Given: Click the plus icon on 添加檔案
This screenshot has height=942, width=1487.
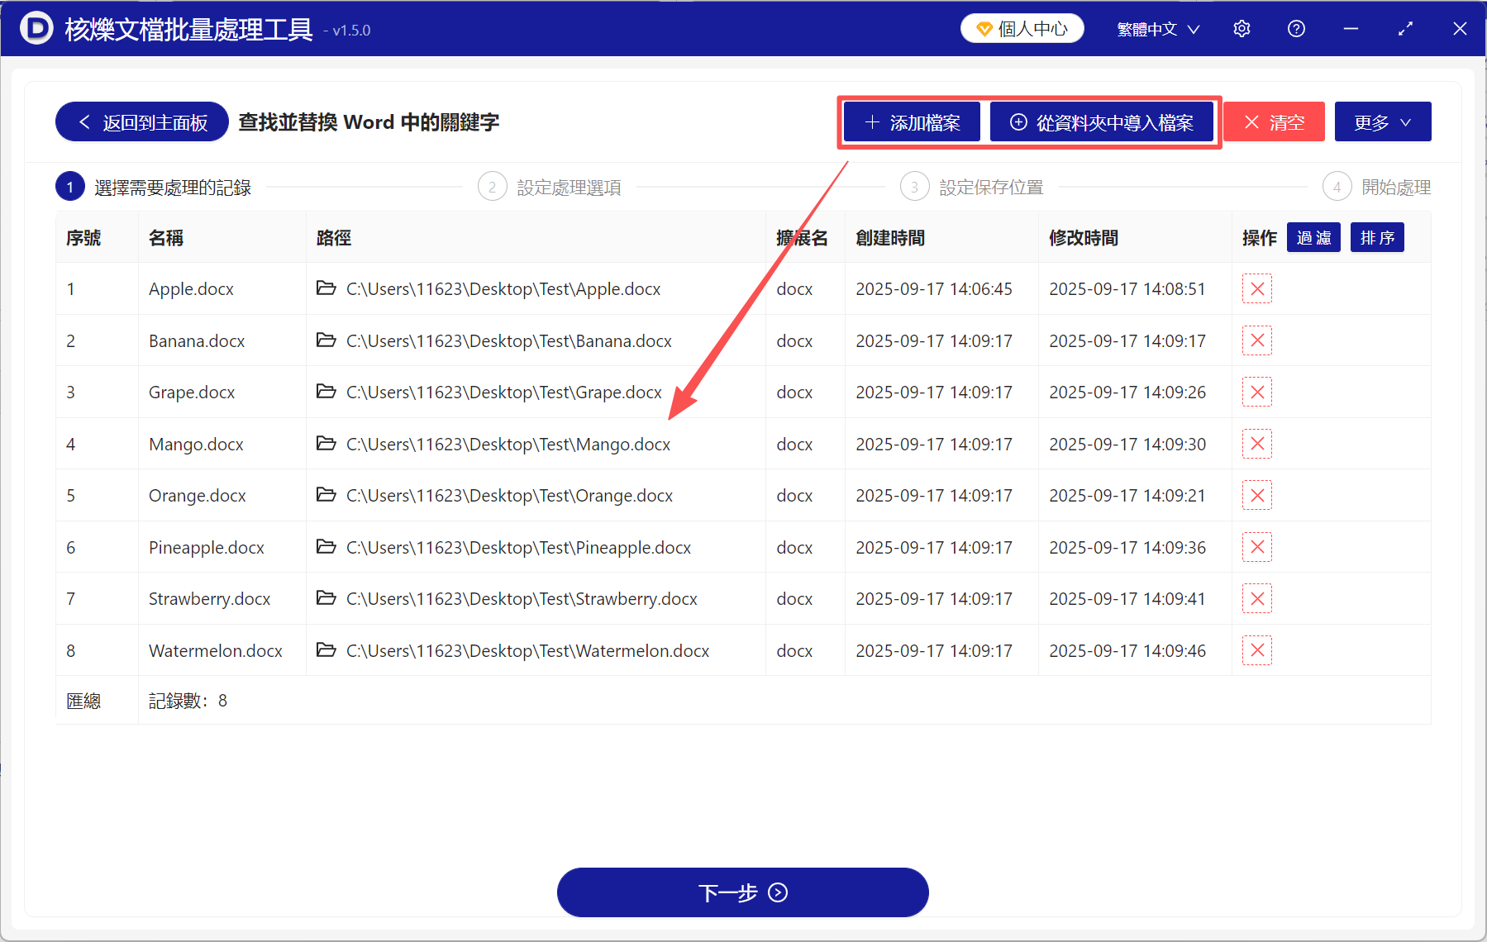Looking at the screenshot, I should [871, 121].
